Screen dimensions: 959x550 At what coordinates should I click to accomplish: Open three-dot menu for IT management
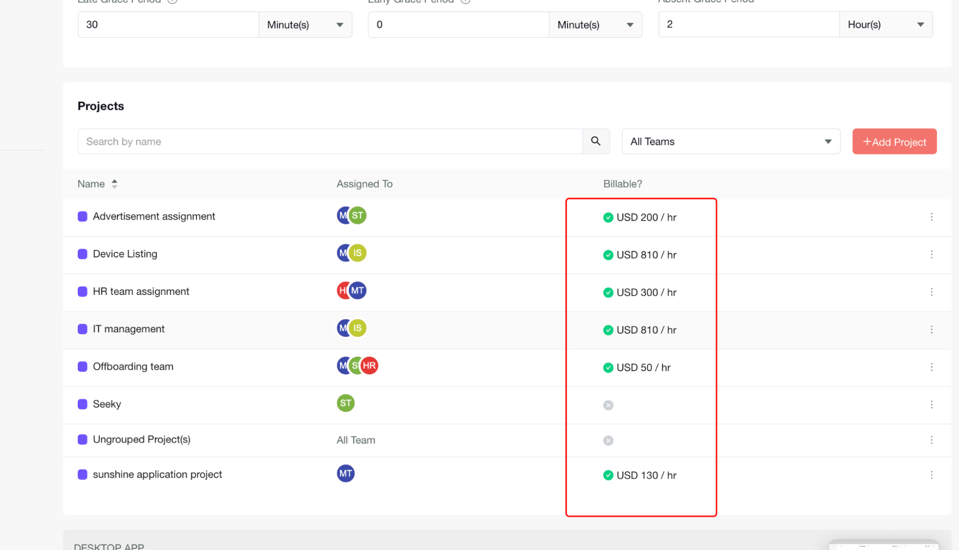pos(931,329)
